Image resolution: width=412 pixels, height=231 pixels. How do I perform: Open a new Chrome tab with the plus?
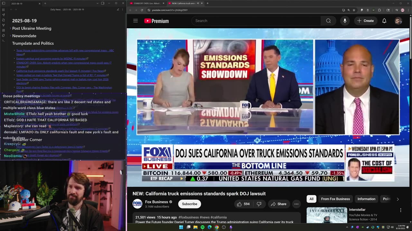click(x=207, y=3)
